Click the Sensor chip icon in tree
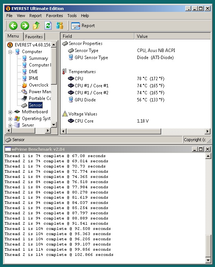215x267 pixels. [24, 105]
